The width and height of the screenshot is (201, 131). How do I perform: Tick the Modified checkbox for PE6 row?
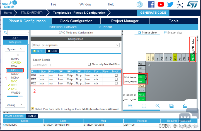tap(116, 83)
